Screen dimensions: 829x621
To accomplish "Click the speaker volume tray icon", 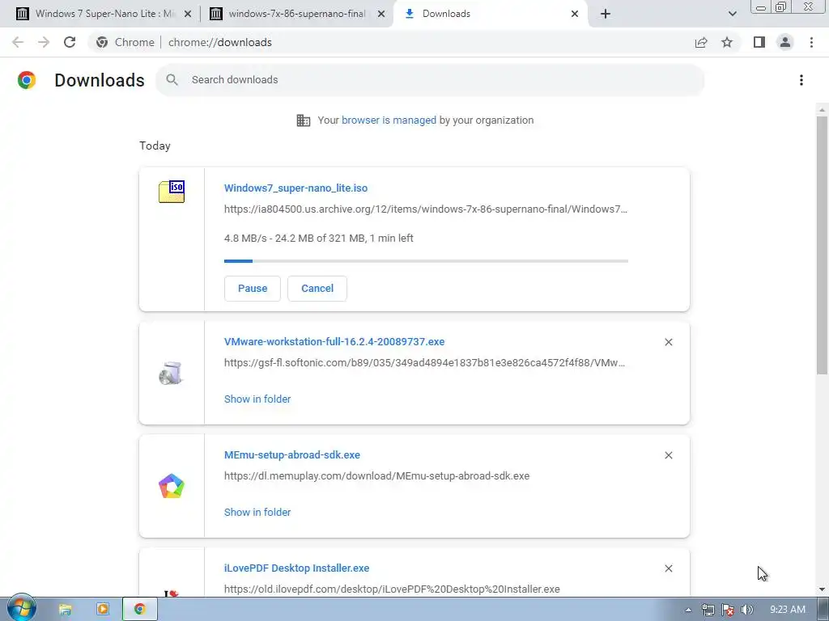I will 746,610.
